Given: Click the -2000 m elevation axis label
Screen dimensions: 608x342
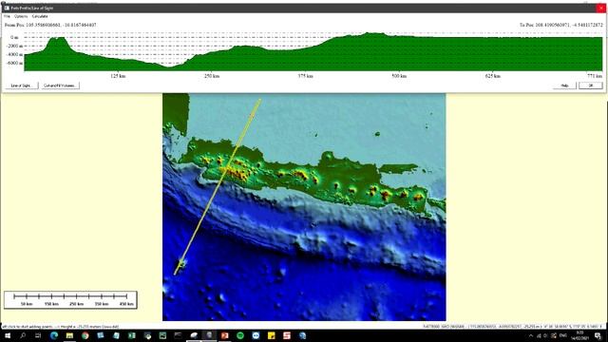Looking at the screenshot, I should click(x=15, y=47).
